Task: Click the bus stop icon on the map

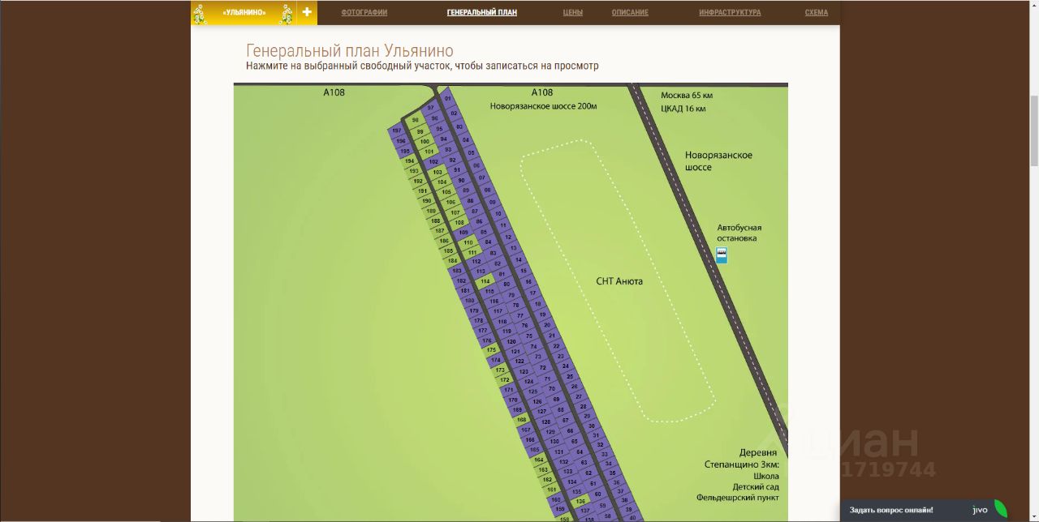Action: 721,256
